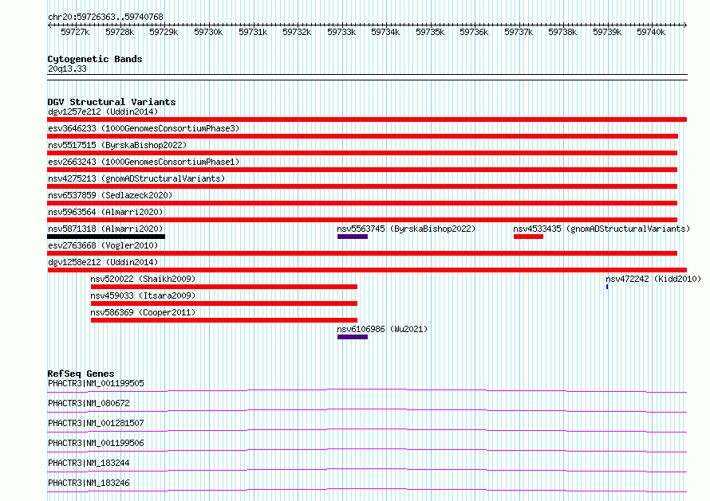
Task: Click the RefSeq Genes track title
Action: coord(81,374)
